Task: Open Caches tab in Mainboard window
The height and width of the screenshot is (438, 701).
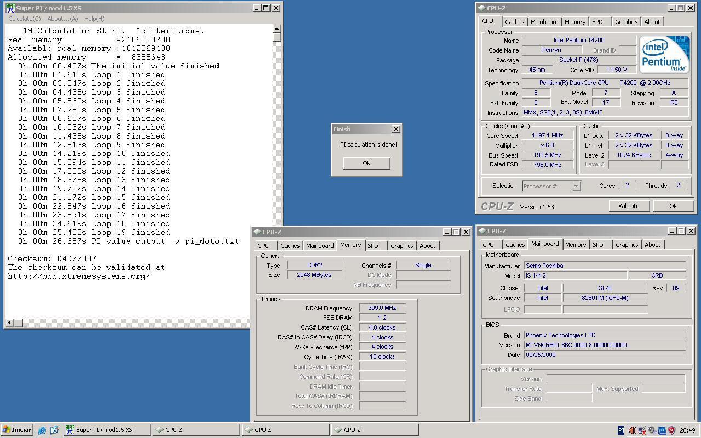Action: tap(515, 245)
